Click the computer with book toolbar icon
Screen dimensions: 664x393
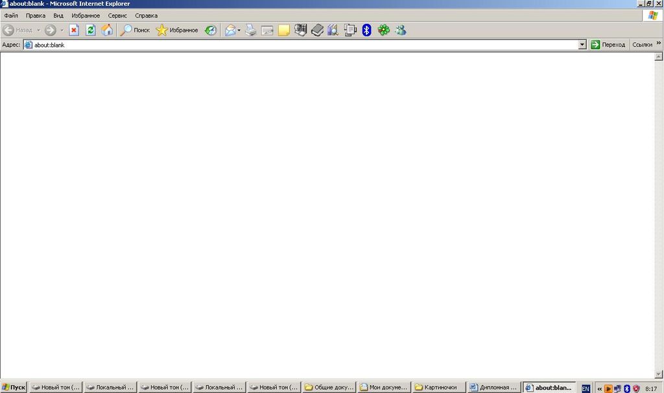300,30
